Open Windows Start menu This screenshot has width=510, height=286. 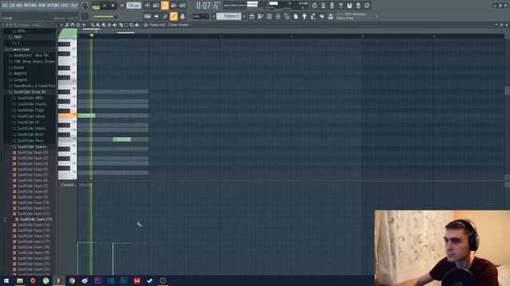click(x=6, y=280)
